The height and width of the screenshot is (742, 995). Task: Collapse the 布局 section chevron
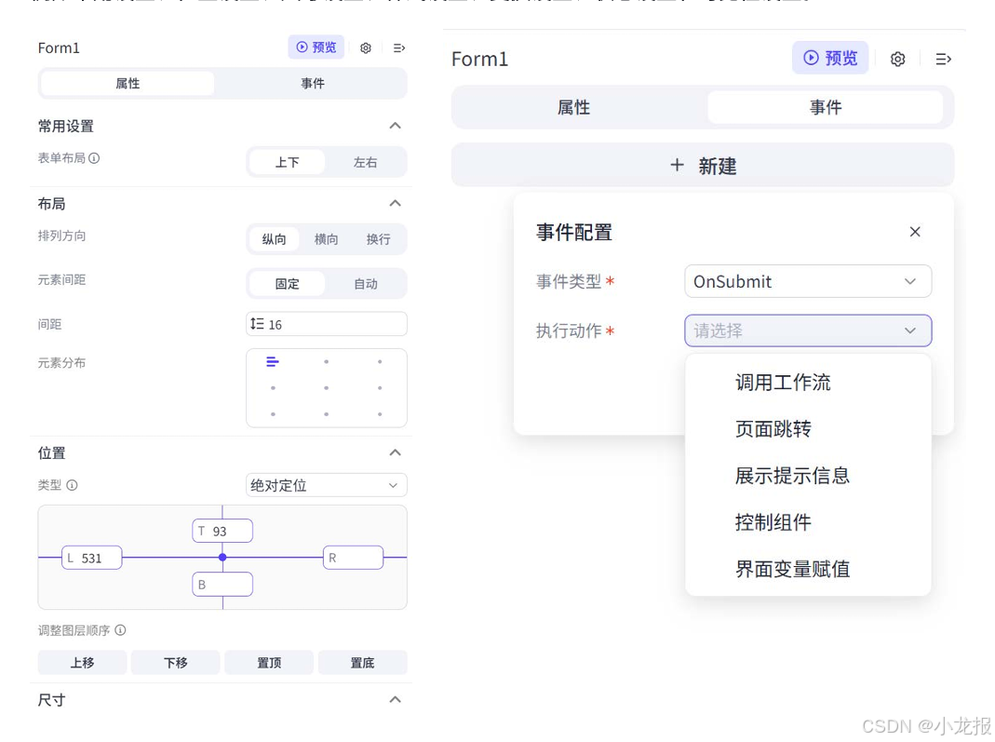[x=395, y=203]
